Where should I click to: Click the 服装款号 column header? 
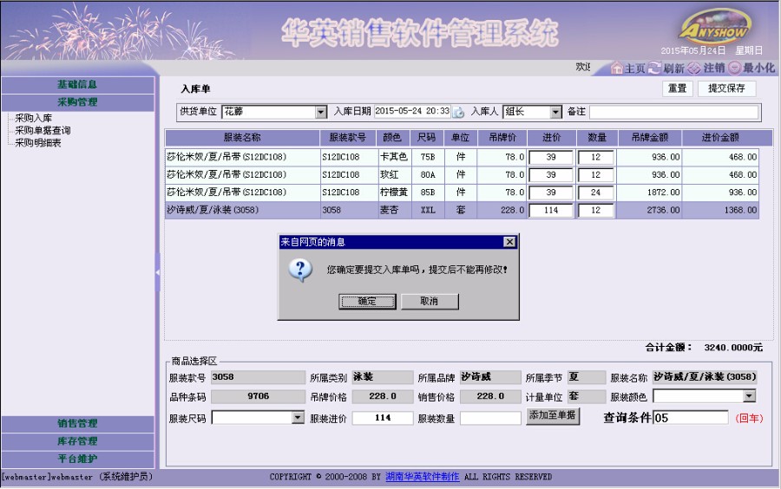[348, 138]
